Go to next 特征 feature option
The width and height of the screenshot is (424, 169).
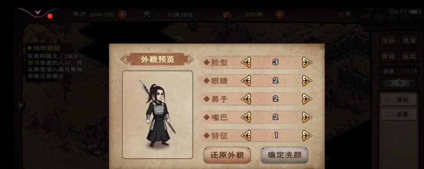pyautogui.click(x=307, y=136)
